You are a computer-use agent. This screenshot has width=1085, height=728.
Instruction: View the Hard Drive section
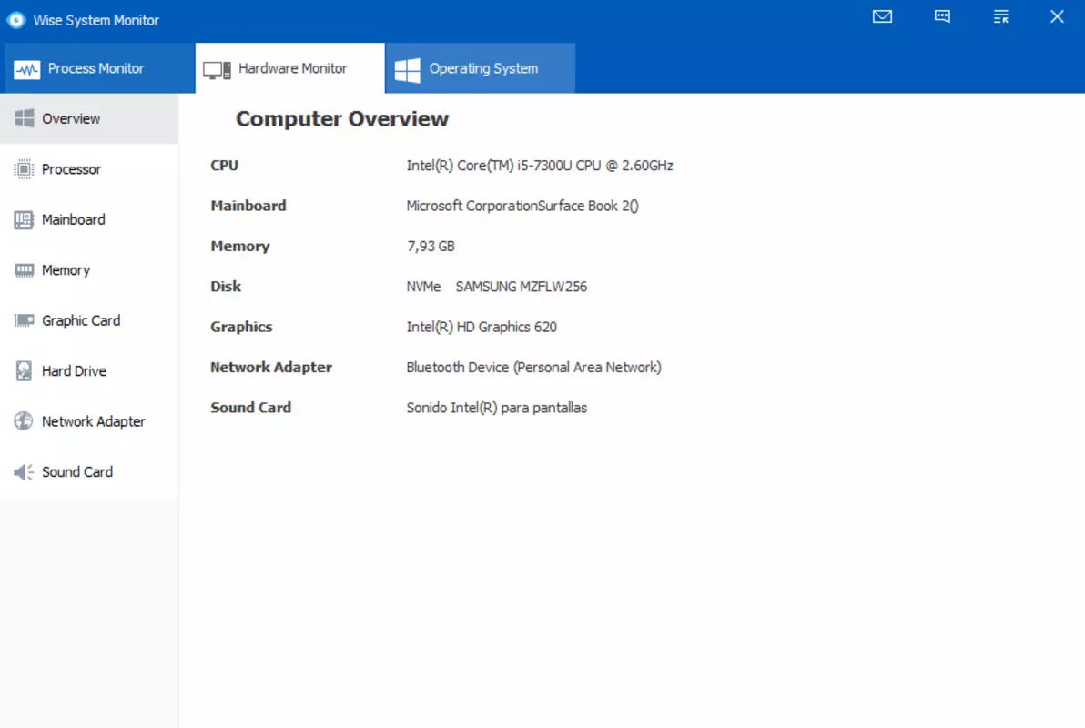[89, 371]
